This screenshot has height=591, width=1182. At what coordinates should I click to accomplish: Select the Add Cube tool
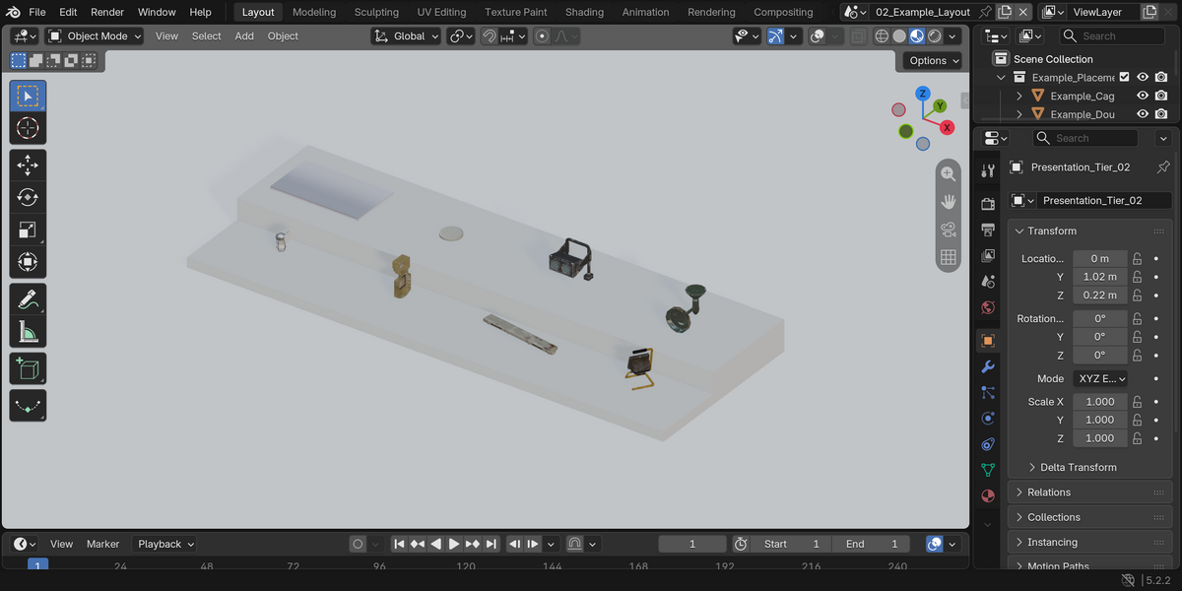28,369
